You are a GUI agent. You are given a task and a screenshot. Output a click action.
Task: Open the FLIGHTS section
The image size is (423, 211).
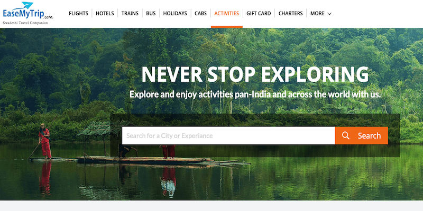coord(78,14)
